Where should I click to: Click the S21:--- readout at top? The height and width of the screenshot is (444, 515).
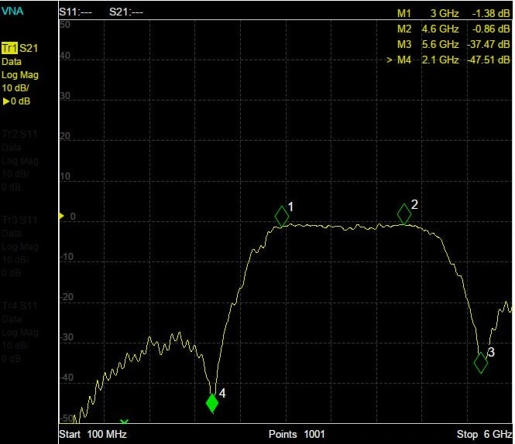(x=126, y=12)
